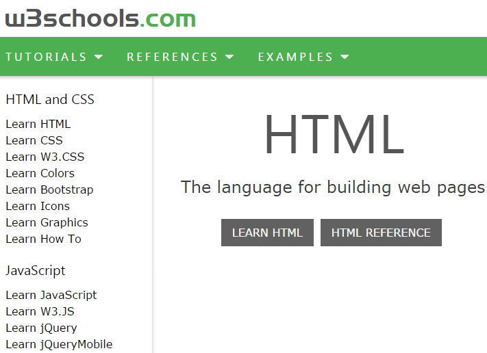
Task: Open Learn jQueryMobile link
Action: tap(59, 344)
